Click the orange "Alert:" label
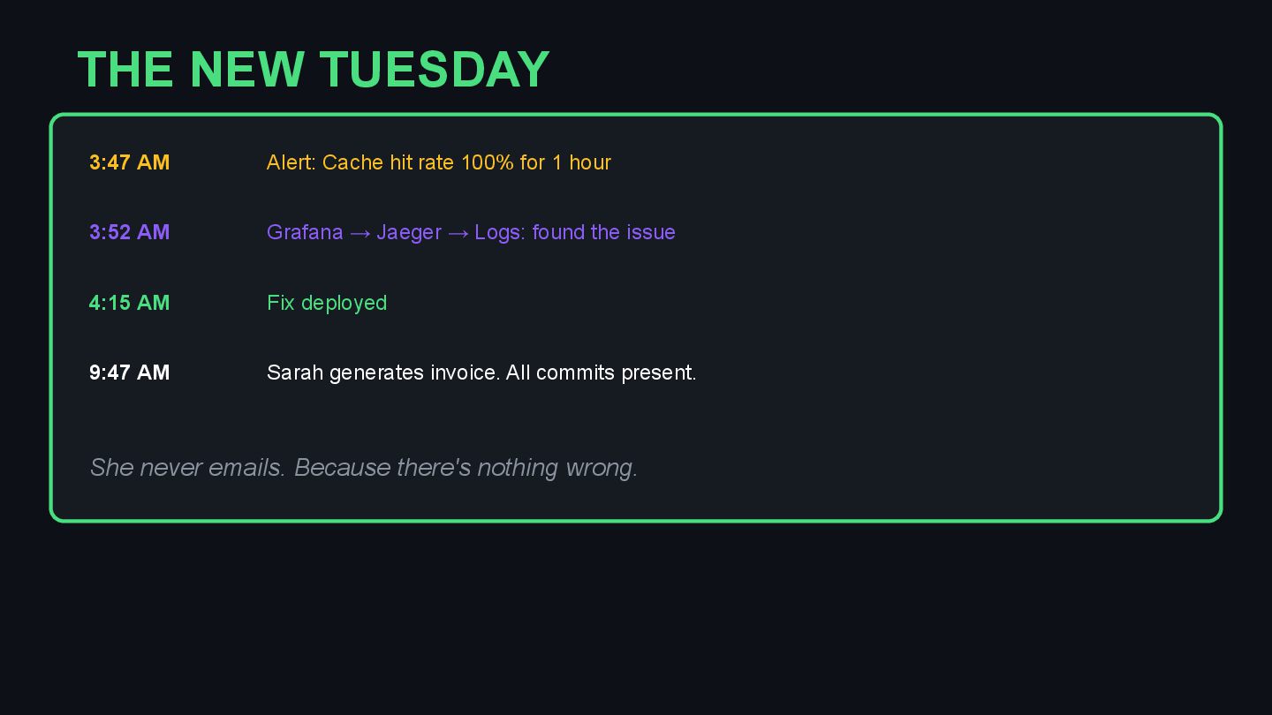Image resolution: width=1272 pixels, height=715 pixels. [291, 162]
